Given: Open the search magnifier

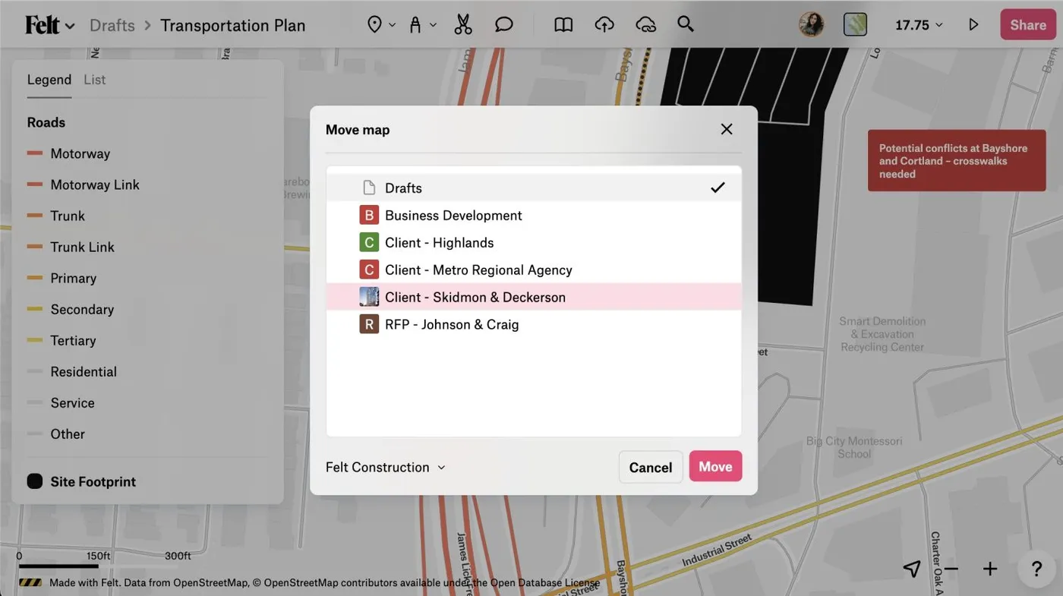Looking at the screenshot, I should click(x=686, y=24).
